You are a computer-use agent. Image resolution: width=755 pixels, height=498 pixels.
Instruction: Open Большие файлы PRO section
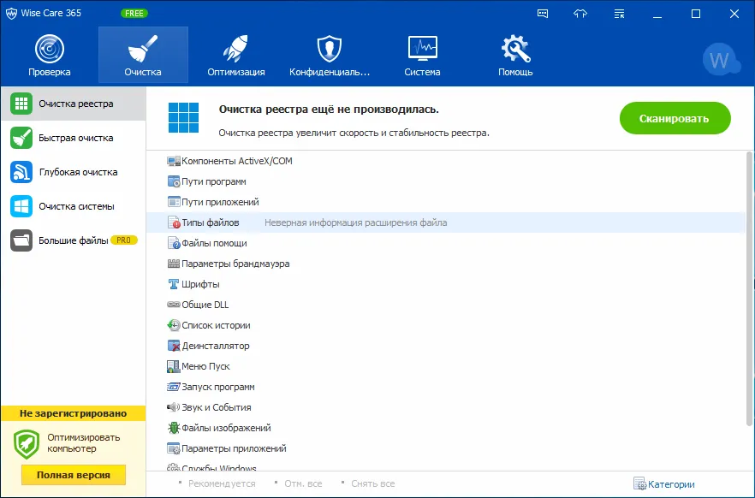(x=74, y=240)
